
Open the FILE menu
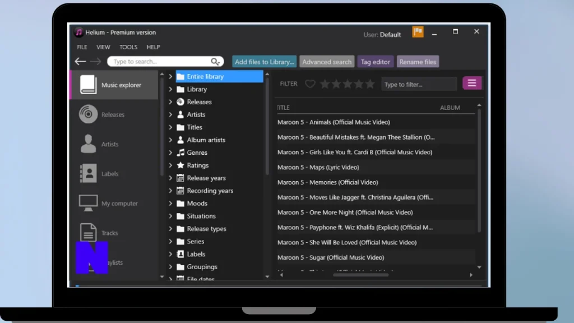(x=82, y=47)
